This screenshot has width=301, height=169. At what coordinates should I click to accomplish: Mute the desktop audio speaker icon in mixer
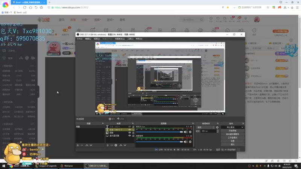(185, 142)
